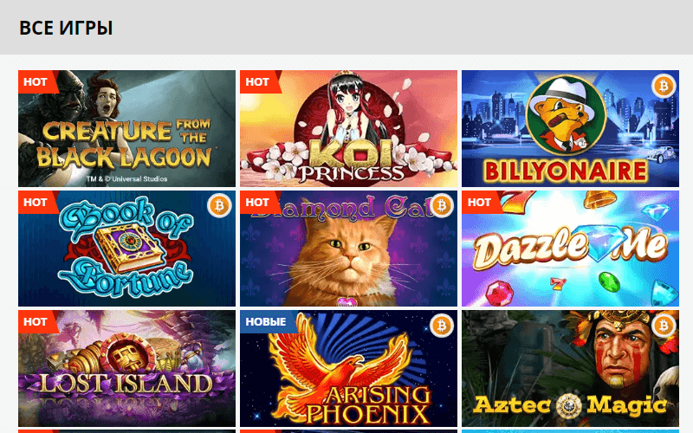The height and width of the screenshot is (433, 693).
Task: Click the Bitcoin icon on Aztec Magic
Action: tap(664, 326)
